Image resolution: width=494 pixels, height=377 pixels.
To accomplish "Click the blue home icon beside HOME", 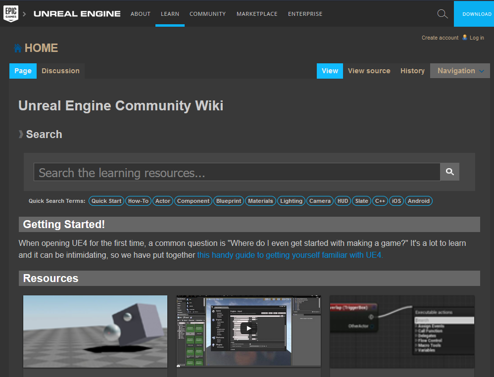I will point(18,48).
